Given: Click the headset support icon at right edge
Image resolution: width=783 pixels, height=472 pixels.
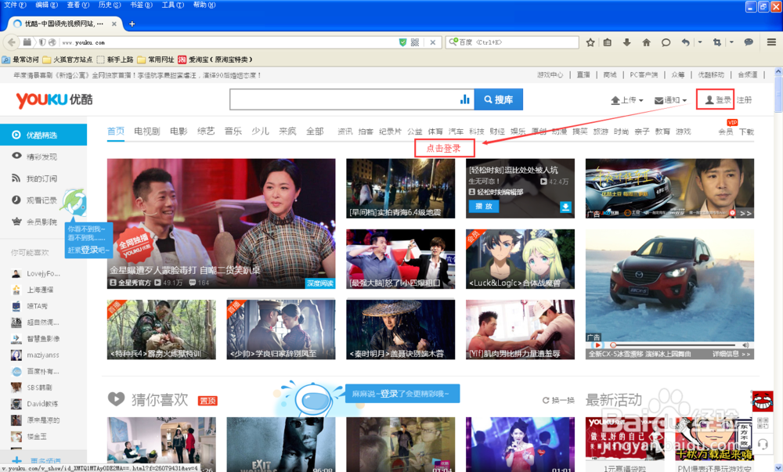Looking at the screenshot, I should pyautogui.click(x=763, y=444).
